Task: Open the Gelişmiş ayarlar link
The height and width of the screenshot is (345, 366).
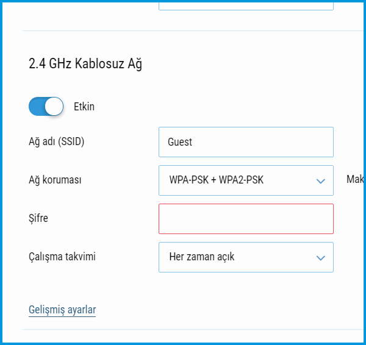Action: click(62, 310)
